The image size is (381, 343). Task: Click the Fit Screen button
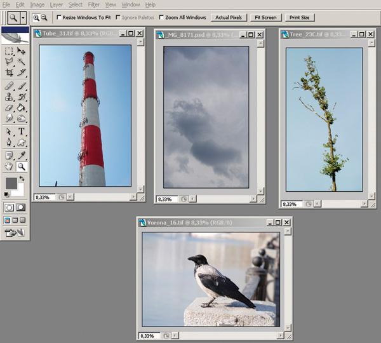[x=265, y=18]
